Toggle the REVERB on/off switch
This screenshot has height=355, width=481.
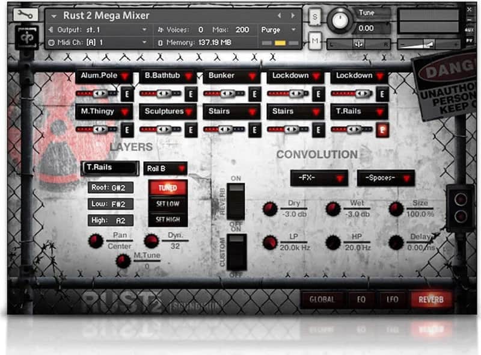(x=236, y=202)
